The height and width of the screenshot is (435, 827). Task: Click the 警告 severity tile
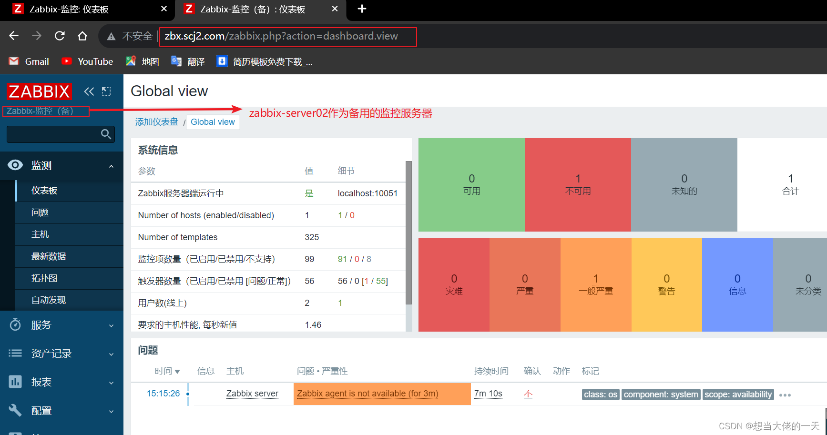click(667, 285)
